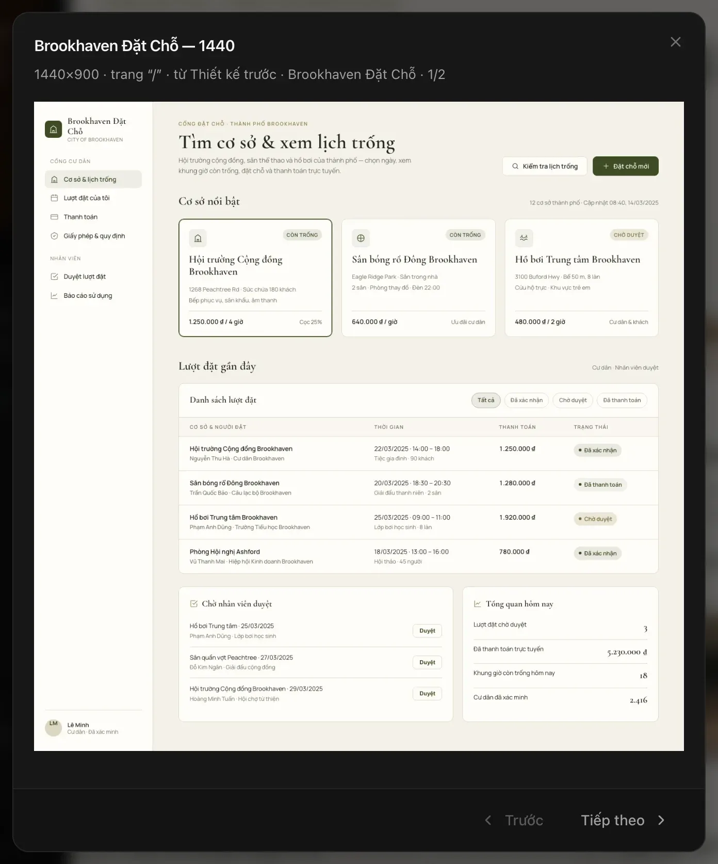Click the home icon beside Cơ sở & lịch trống
718x864 pixels.
click(54, 180)
